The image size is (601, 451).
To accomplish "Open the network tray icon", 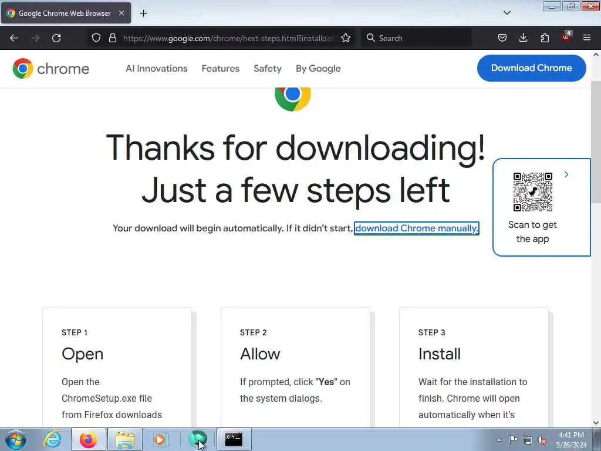I will (528, 440).
